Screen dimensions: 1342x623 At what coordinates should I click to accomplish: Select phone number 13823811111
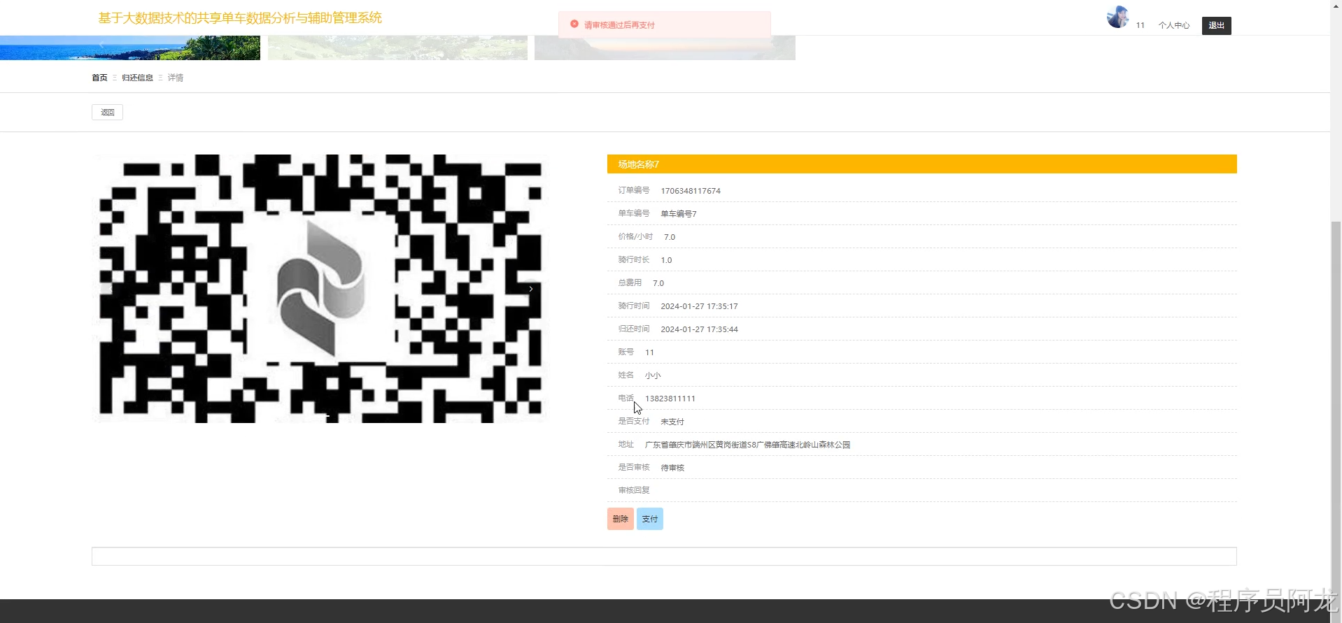point(670,399)
